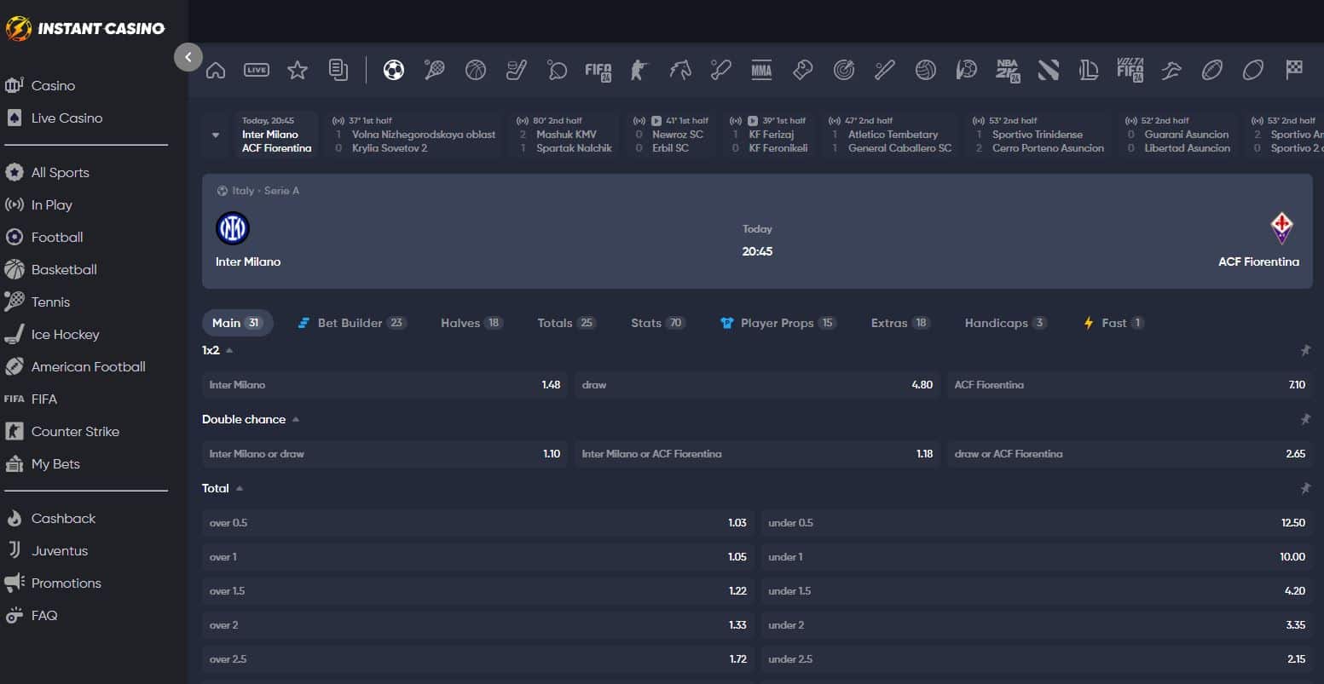Pin the 1x2 market

pos(1304,350)
